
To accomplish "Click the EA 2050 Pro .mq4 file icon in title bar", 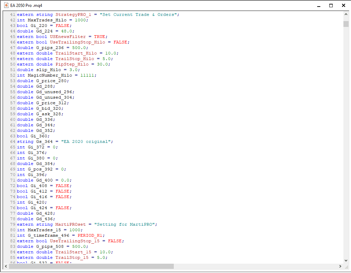I will tap(6, 5).
